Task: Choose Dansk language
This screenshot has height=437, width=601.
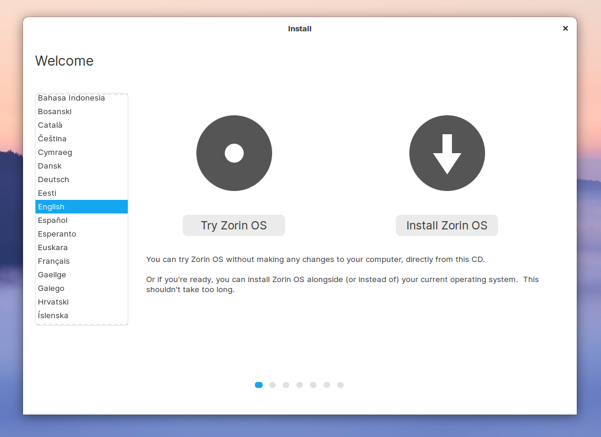Action: click(x=82, y=166)
